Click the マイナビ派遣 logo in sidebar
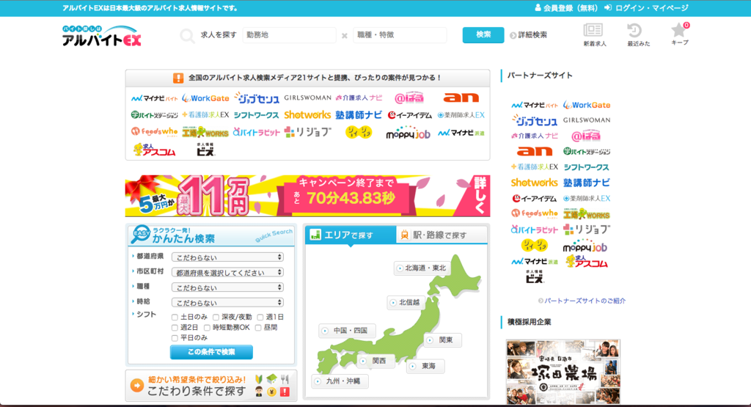Screen dimensions: 751x407 pyautogui.click(x=535, y=262)
